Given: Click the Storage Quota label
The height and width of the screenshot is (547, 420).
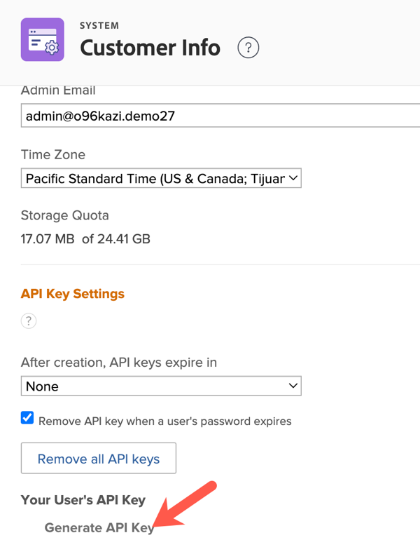Looking at the screenshot, I should [x=65, y=215].
